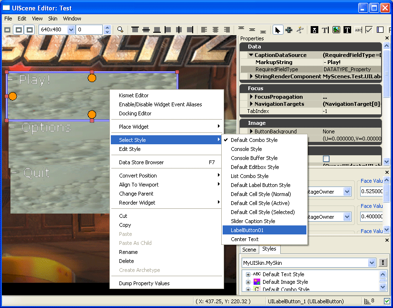Toggle the checkmark in the status bar

pyautogui.click(x=387, y=301)
